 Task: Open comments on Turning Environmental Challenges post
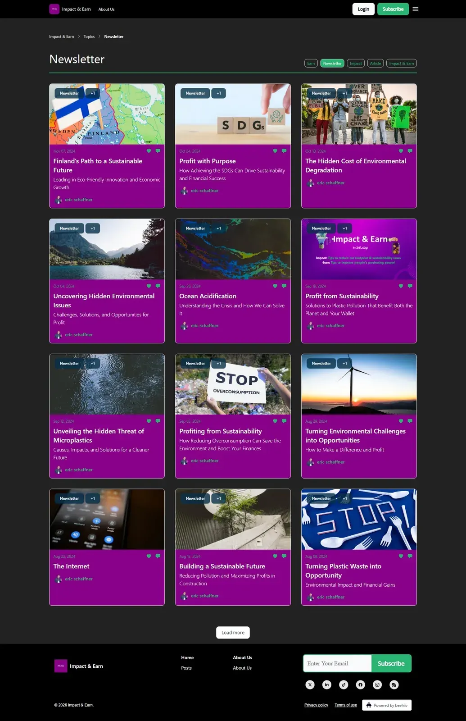[x=410, y=421]
